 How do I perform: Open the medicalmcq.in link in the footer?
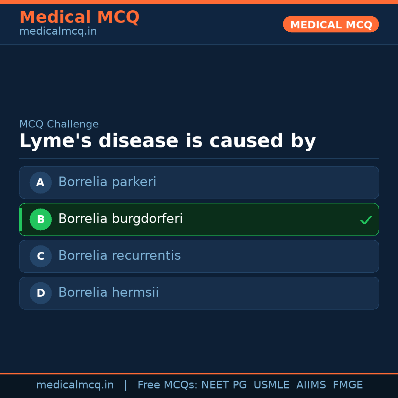point(75,385)
